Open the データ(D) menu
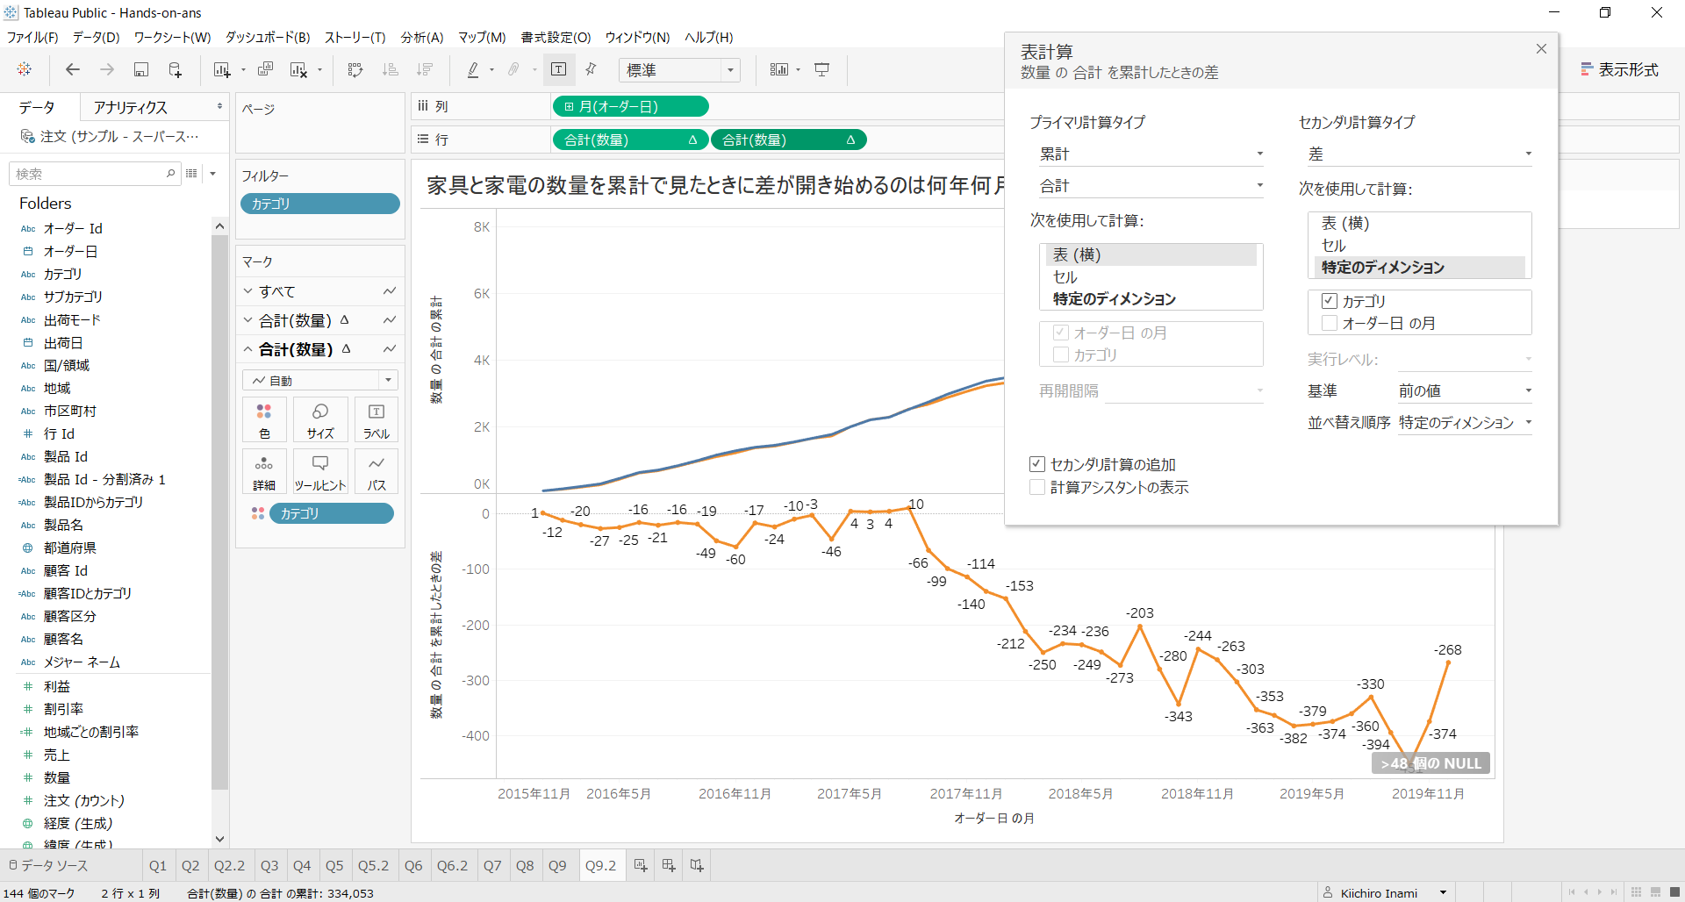This screenshot has width=1685, height=902. point(96,37)
